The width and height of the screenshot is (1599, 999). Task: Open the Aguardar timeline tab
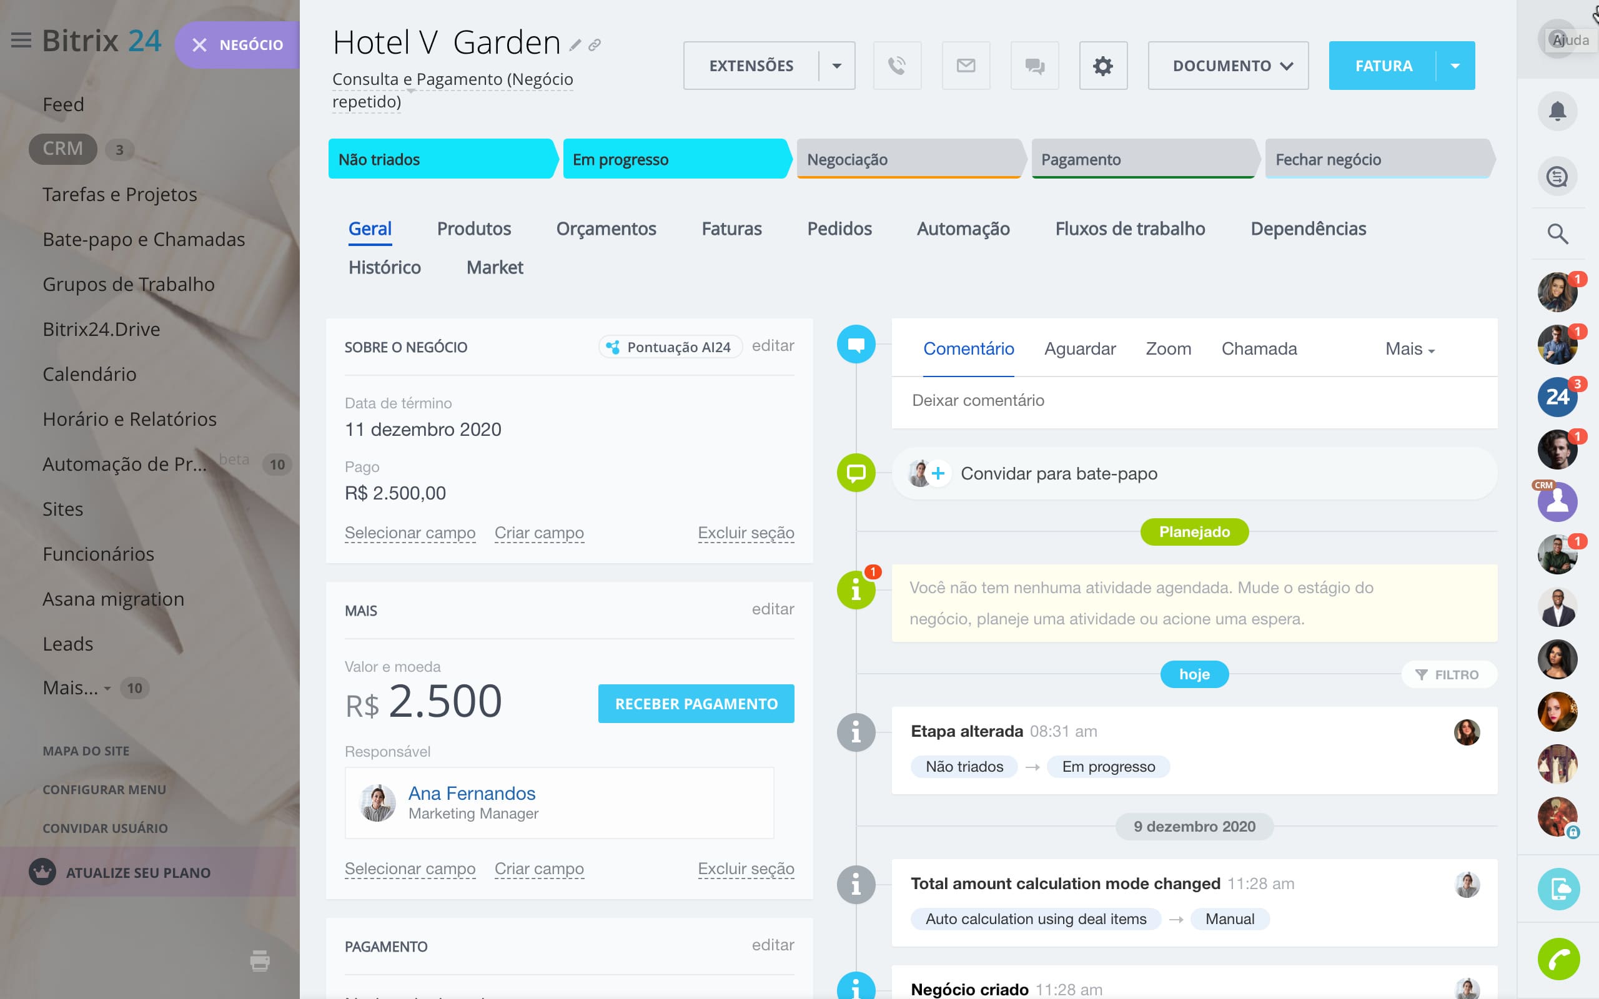pos(1080,349)
